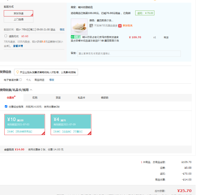Collapse the 使用优惠/礼品卡/抵用 section

[31, 90]
